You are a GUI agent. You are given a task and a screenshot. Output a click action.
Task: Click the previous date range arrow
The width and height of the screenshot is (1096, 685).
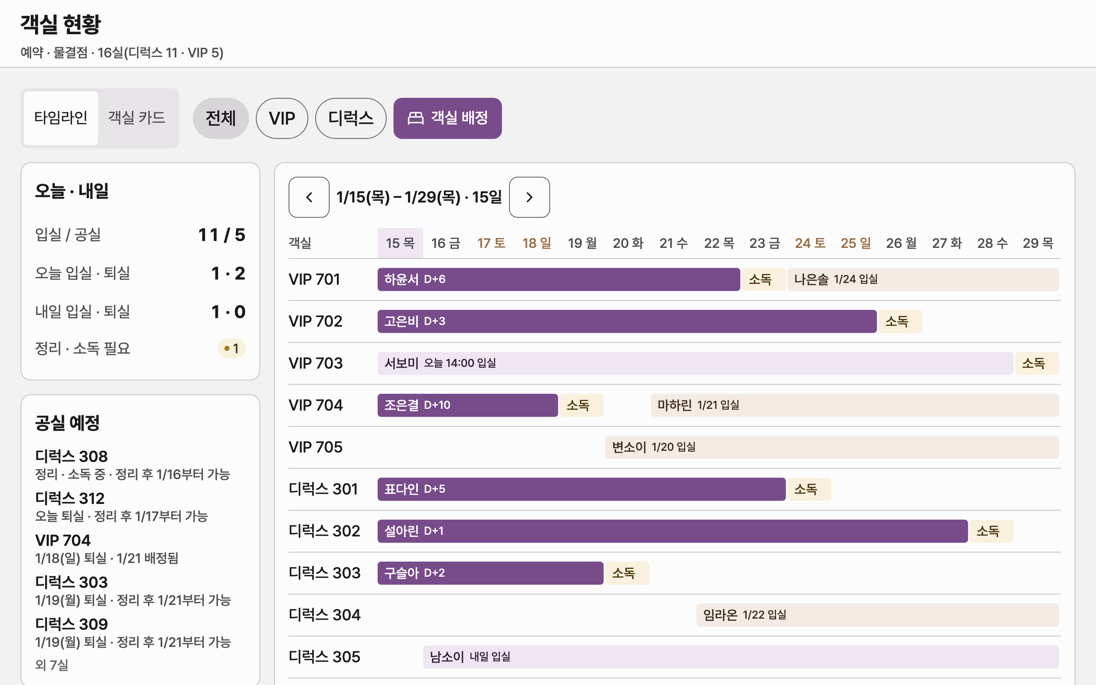[309, 197]
